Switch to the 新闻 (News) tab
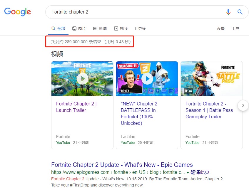The height and width of the screenshot is (190, 249). (100, 28)
